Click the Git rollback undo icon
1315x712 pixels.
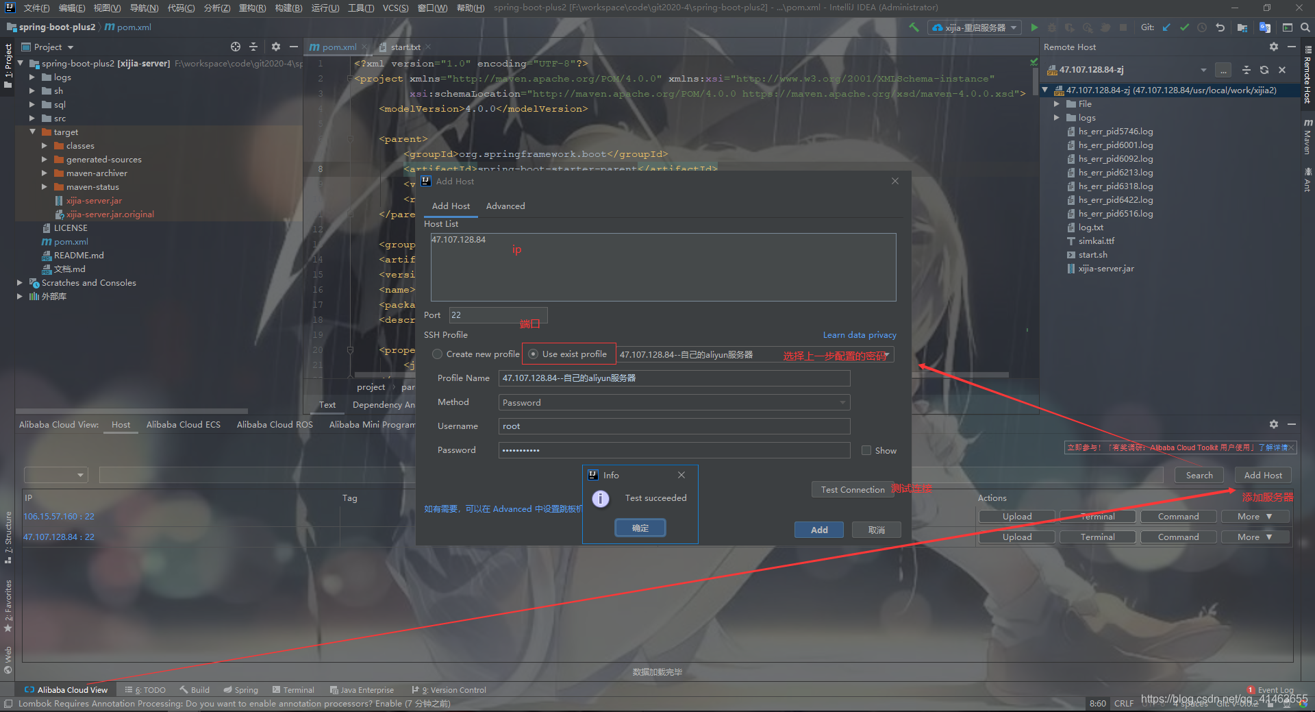1220,27
